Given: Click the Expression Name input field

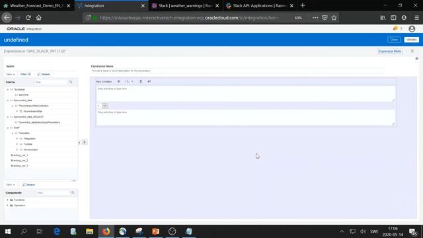Looking at the screenshot, I should click(237, 71).
